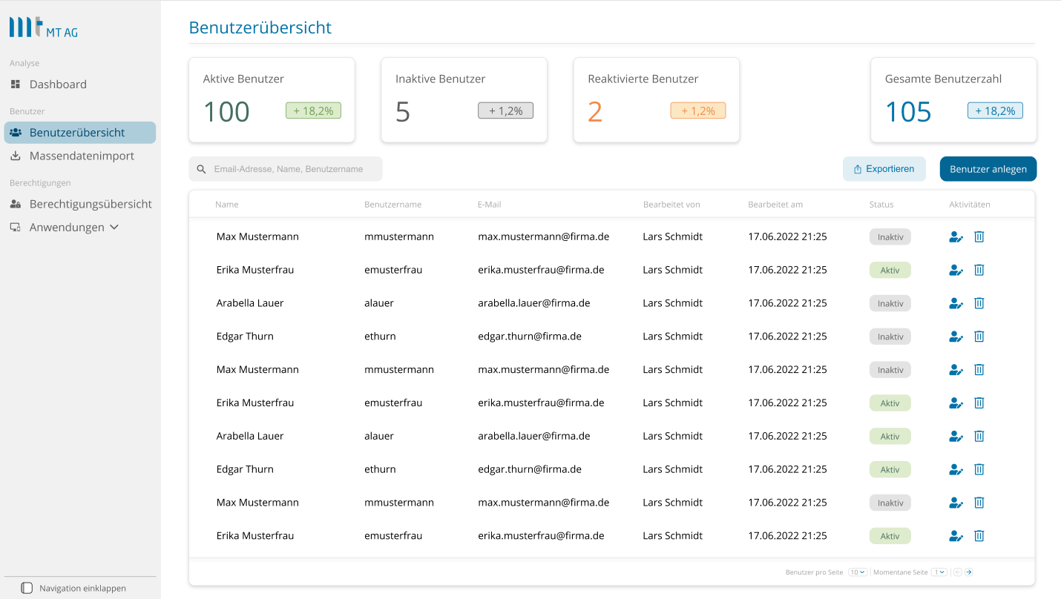The width and height of the screenshot is (1061, 599).
Task: Click the Benutzername column header
Action: click(392, 205)
